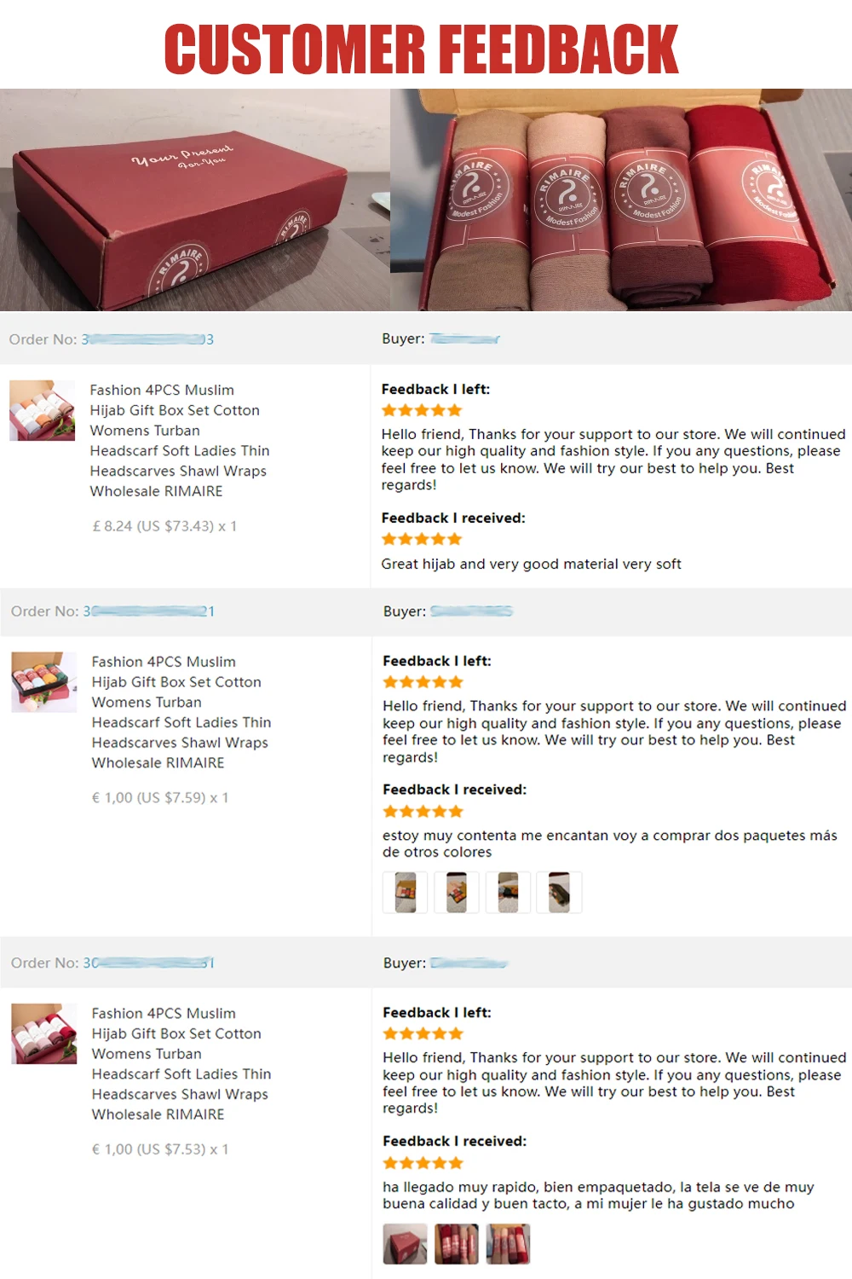Click the first order's blurred buyer name
This screenshot has width=852, height=1279.
[x=464, y=339]
